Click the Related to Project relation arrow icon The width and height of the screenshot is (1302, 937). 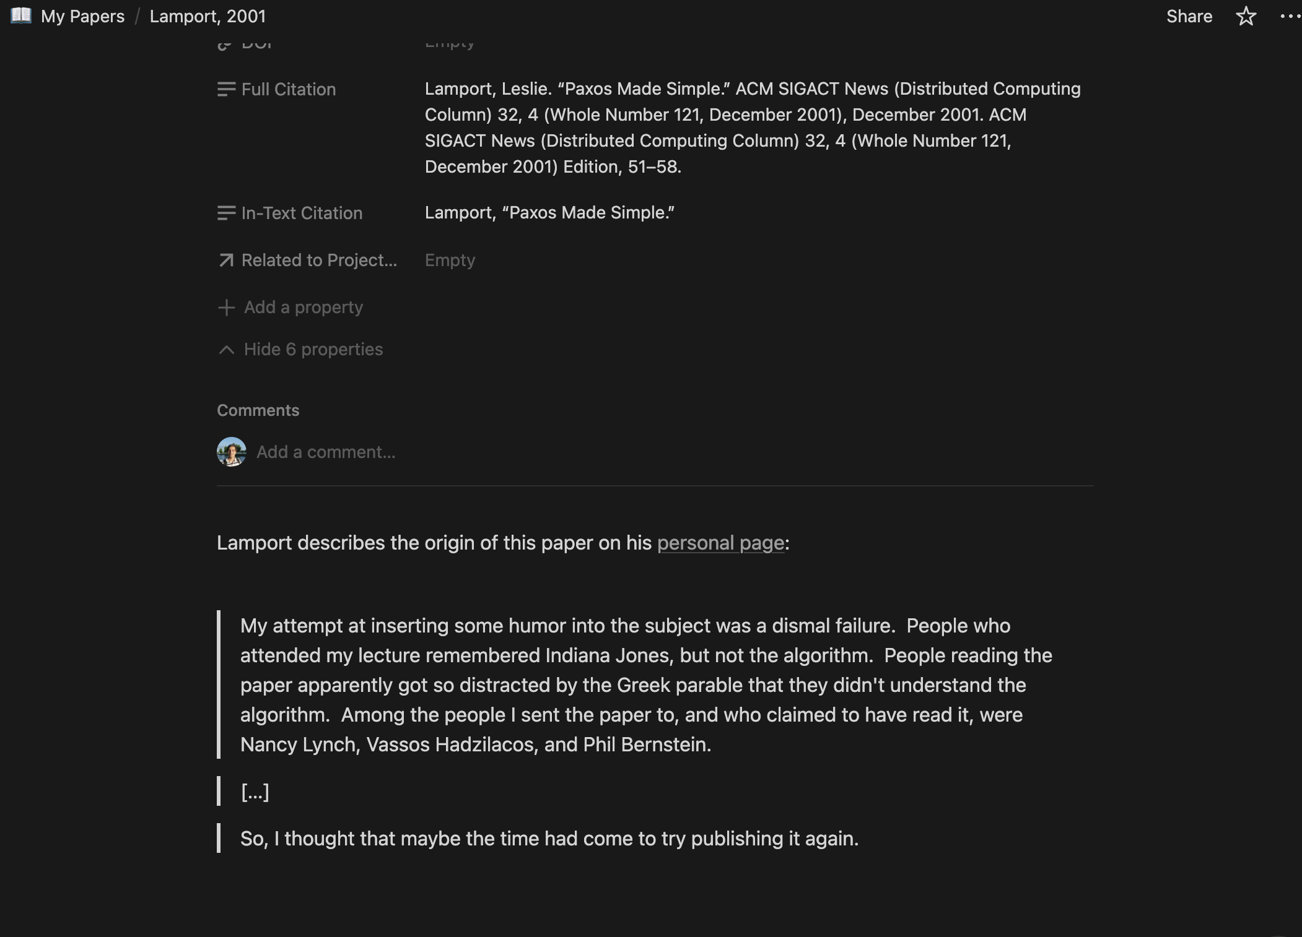[226, 261]
